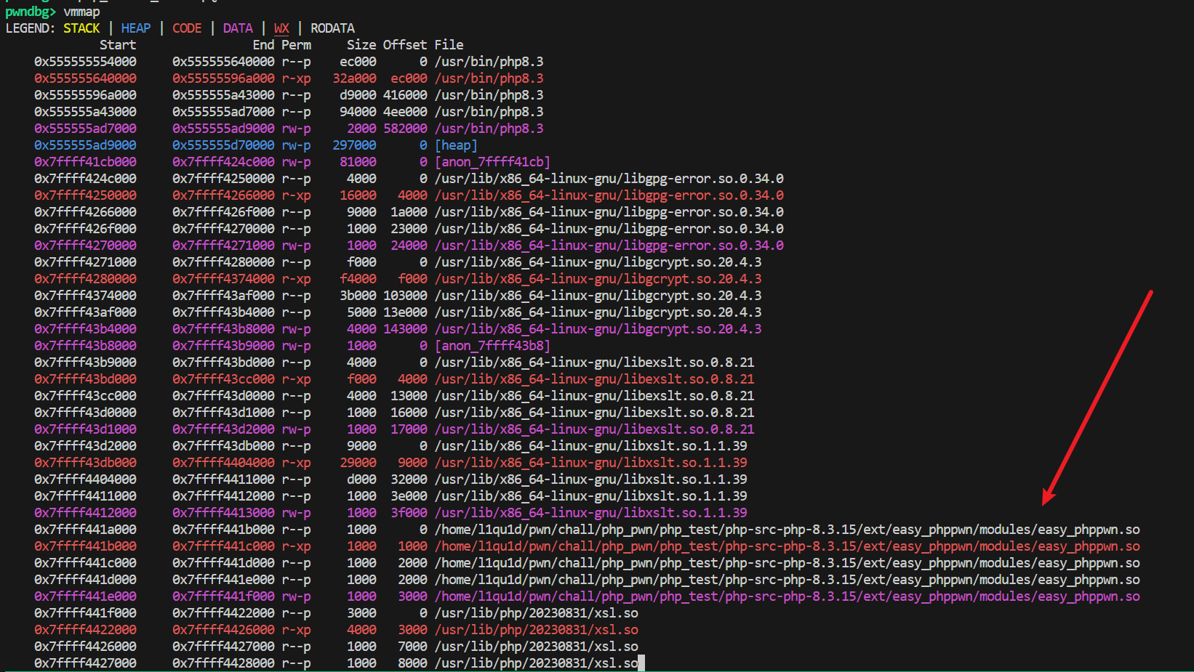Click the [anon_7ffff43b8] mapping name
Image resolution: width=1194 pixels, height=672 pixels.
[x=492, y=346]
